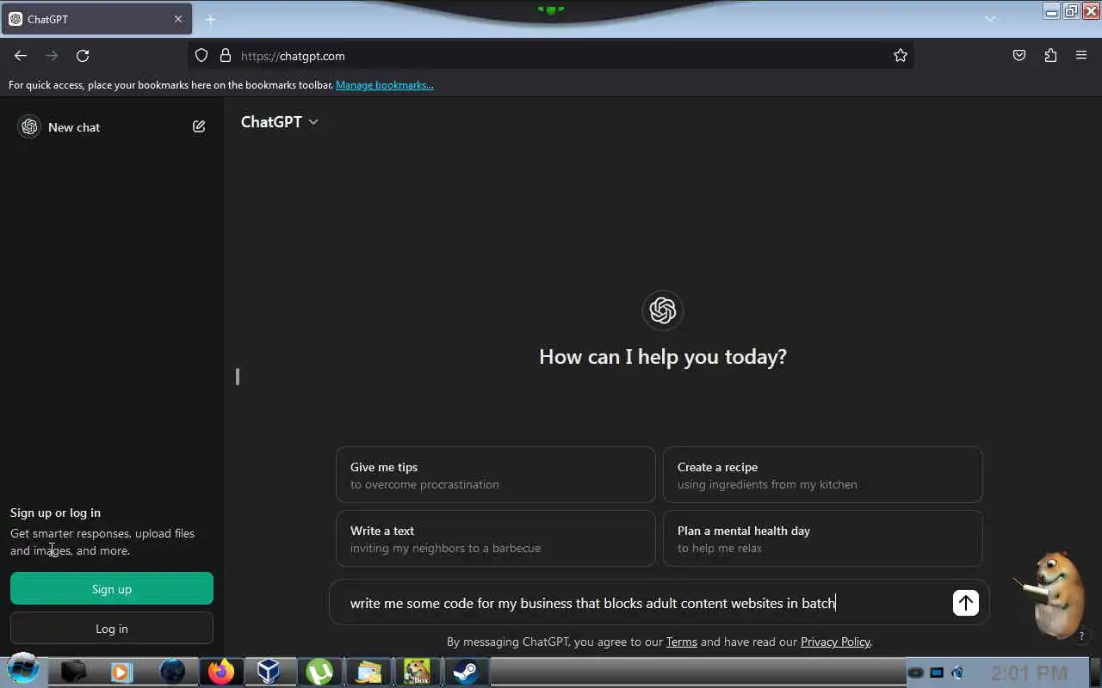Click the Sign up button
Screen dimensions: 1102x688
coord(112,589)
